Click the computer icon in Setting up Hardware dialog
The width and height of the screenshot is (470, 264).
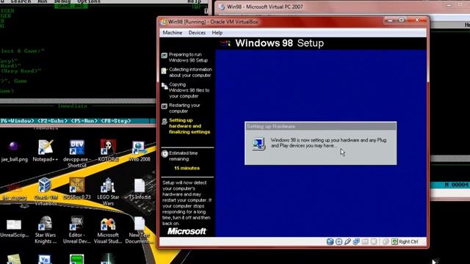[258, 144]
